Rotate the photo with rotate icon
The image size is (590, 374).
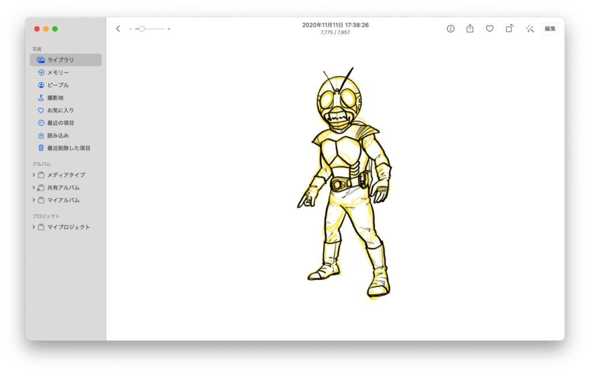coord(509,28)
